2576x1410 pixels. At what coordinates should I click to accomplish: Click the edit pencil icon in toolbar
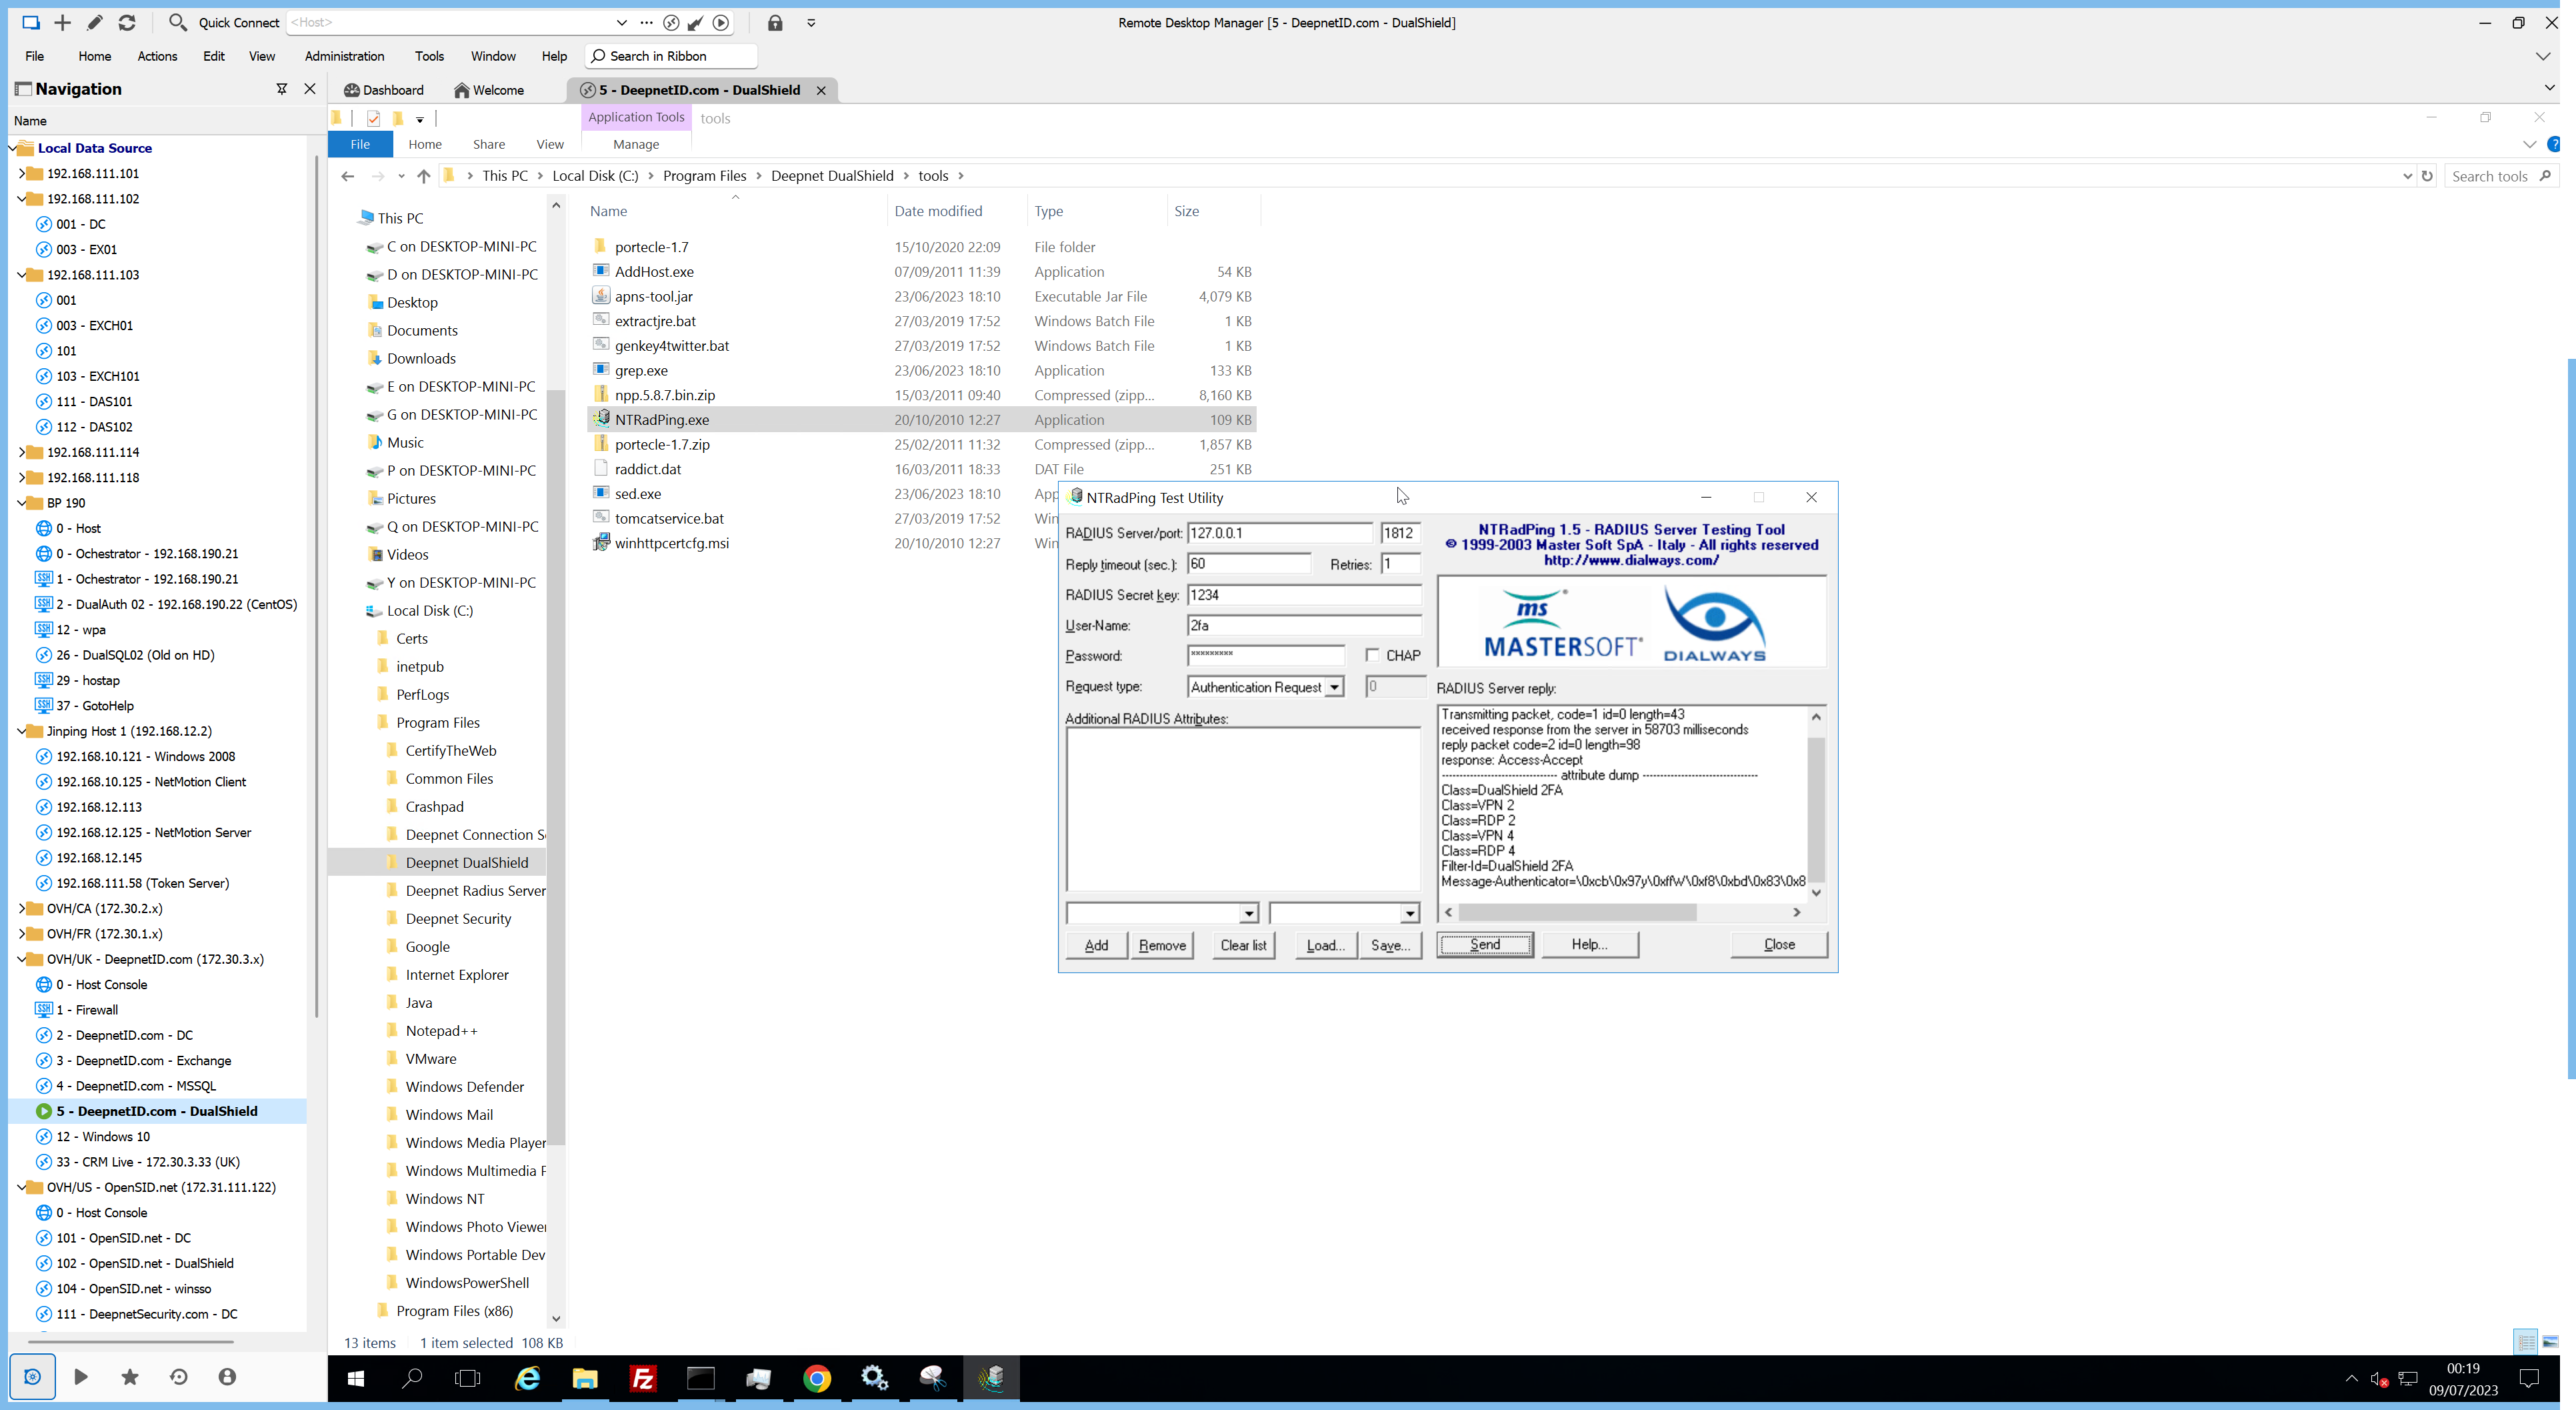pos(95,22)
